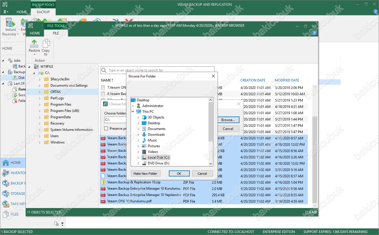379x235 pixels.
Task: Click the HOME navigation icon in main sidebar
Action: [6, 163]
